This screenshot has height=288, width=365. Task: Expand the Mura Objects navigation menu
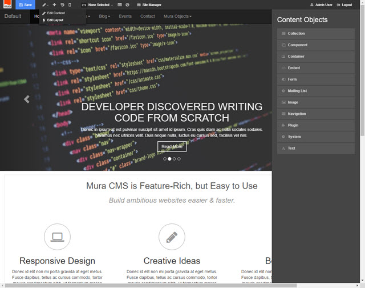pyautogui.click(x=177, y=17)
